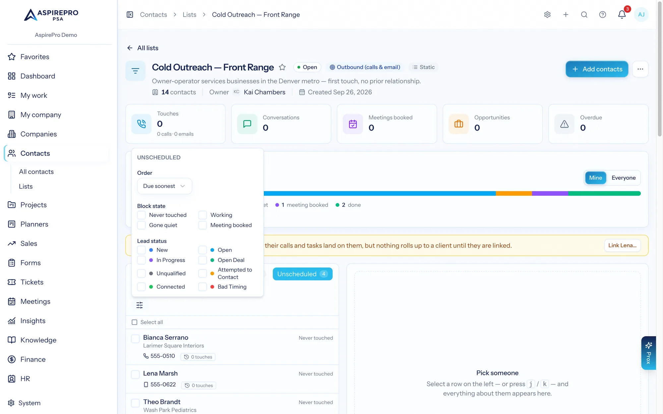This screenshot has height=414, width=663.
Task: Click the plus quick-add icon
Action: [x=566, y=15]
